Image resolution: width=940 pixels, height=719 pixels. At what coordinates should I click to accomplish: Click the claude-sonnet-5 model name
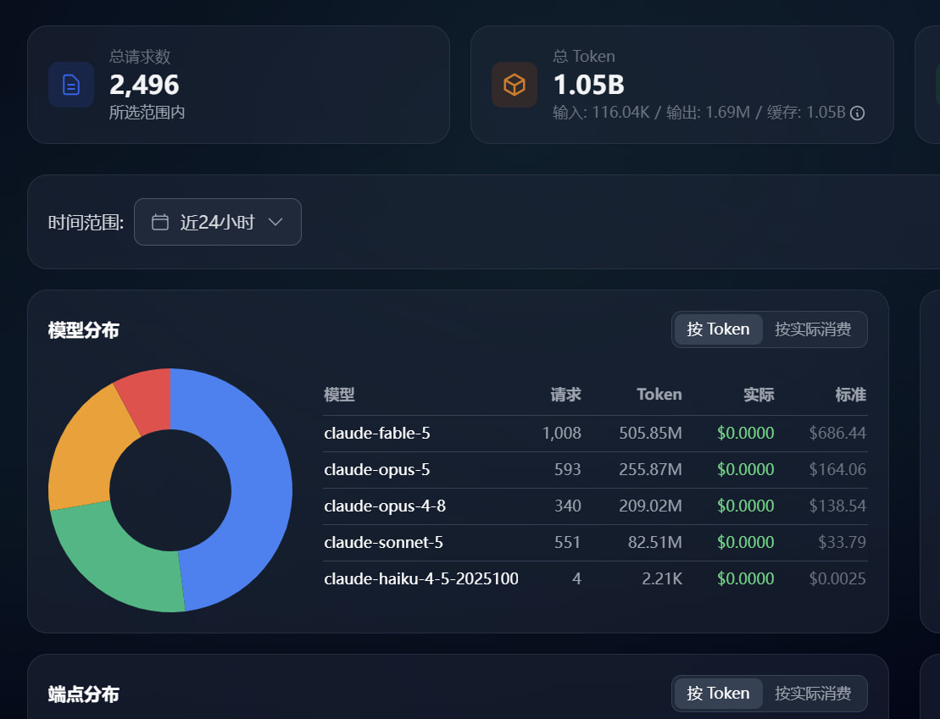click(x=384, y=542)
